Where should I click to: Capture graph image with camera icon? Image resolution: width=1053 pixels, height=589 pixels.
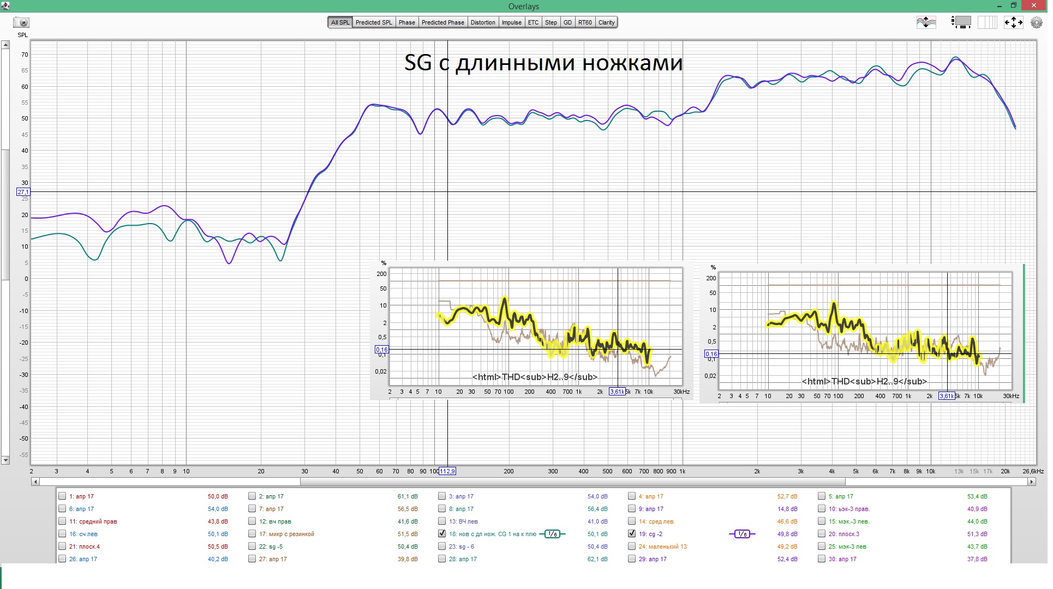coord(21,22)
